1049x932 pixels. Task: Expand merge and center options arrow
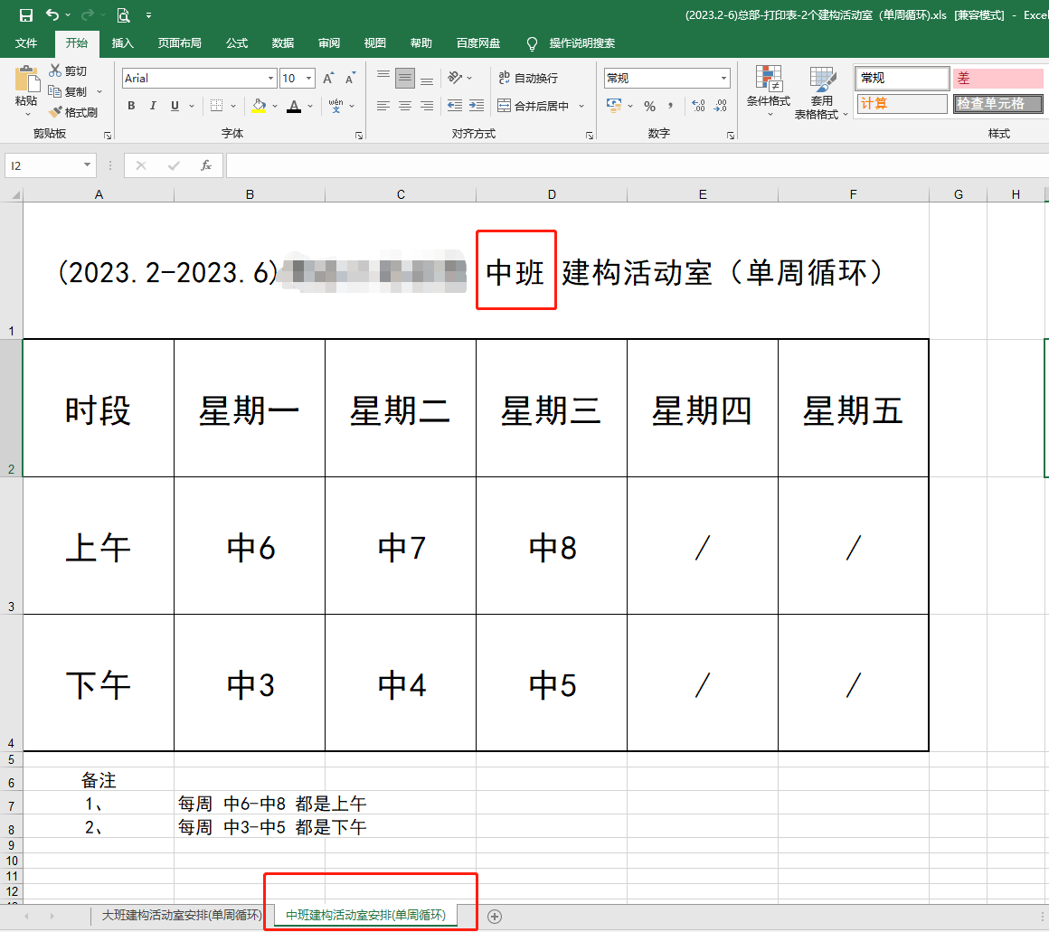pyautogui.click(x=581, y=106)
